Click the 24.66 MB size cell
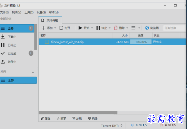The image size is (187, 129). click(122, 42)
